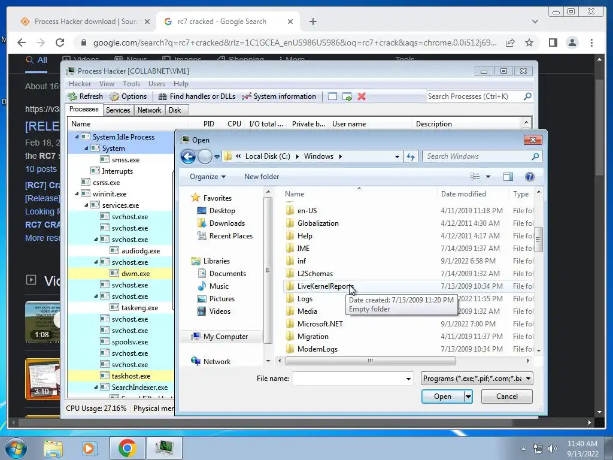Switch to the Network tab in Process Hacker

click(149, 110)
